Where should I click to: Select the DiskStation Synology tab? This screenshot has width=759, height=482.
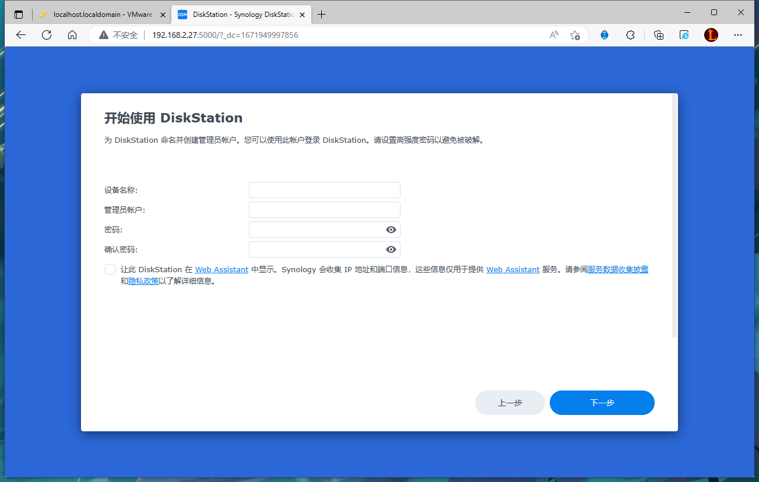(x=242, y=15)
